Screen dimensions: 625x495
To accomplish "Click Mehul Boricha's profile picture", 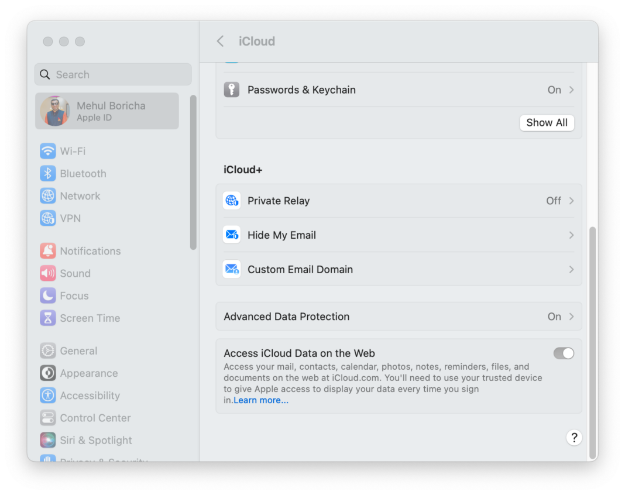I will coord(55,111).
